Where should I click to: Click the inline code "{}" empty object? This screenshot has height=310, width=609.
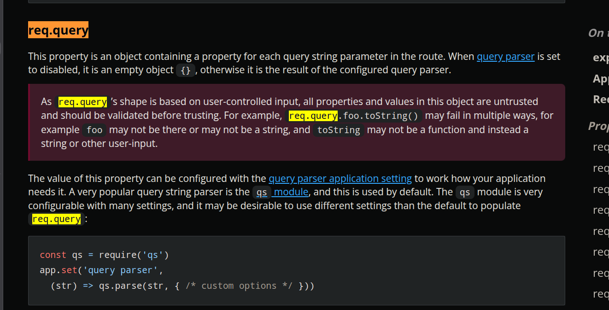coord(185,71)
